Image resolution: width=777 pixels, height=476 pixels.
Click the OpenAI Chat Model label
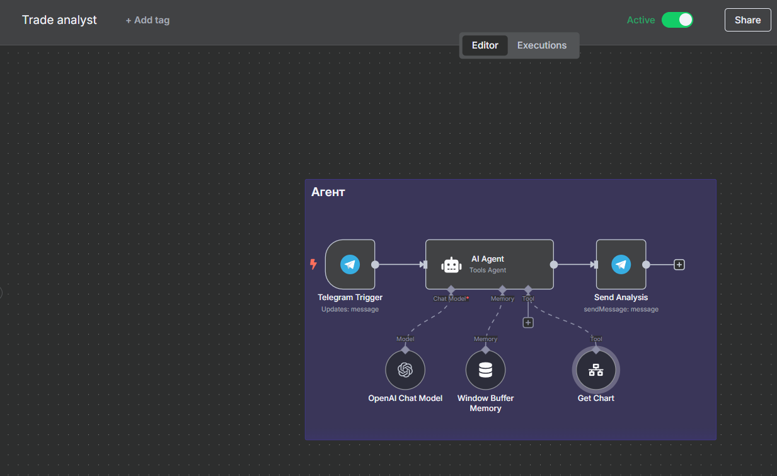pos(405,398)
